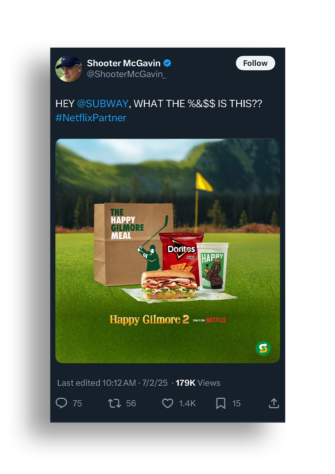Click the 1.4K likes count
335x474 pixels.
tap(187, 403)
